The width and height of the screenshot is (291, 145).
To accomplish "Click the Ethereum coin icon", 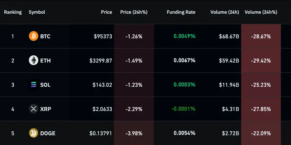I will tap(34, 60).
